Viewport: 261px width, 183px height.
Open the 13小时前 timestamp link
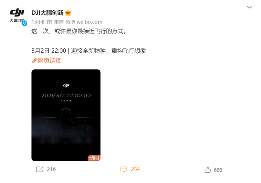[x=41, y=22]
